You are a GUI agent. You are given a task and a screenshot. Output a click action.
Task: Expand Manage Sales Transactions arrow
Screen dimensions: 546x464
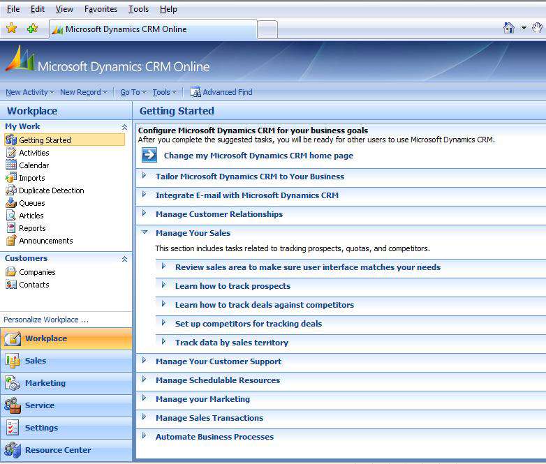click(x=144, y=417)
